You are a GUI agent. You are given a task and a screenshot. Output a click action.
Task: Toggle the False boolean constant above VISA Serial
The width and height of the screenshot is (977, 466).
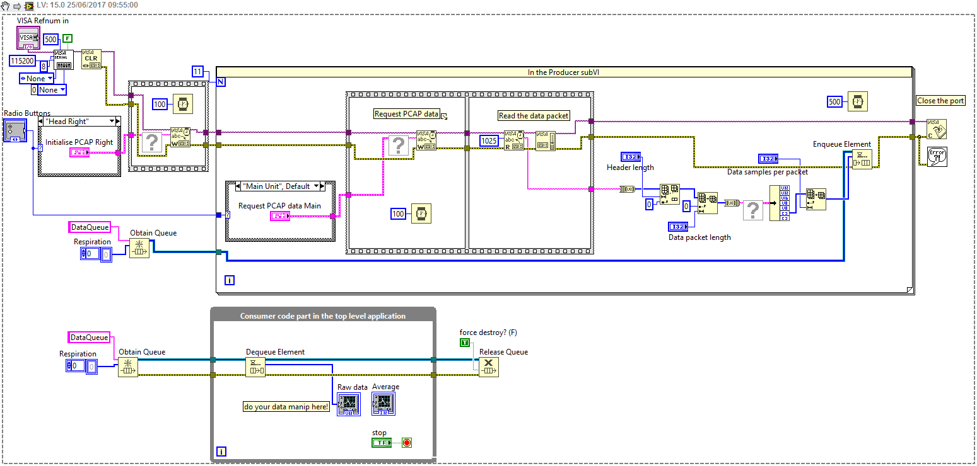tap(68, 40)
